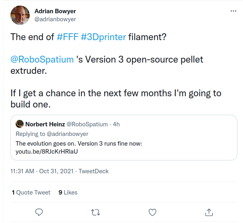Click the reply speech bubble icon
The width and height of the screenshot is (243, 223).
39,211
